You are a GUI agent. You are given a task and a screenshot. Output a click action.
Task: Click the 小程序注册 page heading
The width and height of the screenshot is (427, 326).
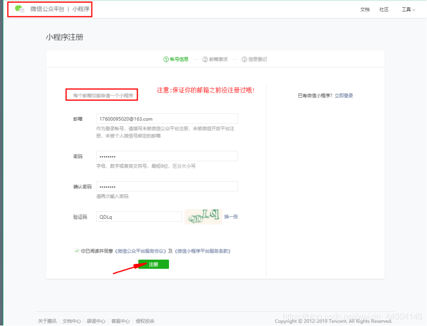point(65,37)
